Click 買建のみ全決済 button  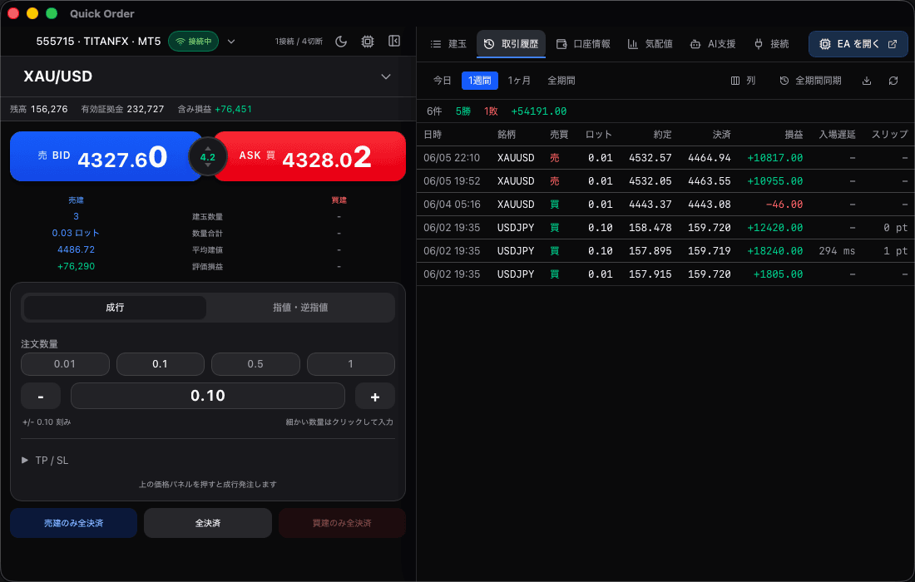coord(342,523)
